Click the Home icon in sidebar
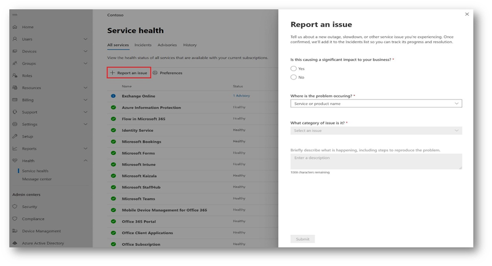This screenshot has width=492, height=266. (15, 27)
